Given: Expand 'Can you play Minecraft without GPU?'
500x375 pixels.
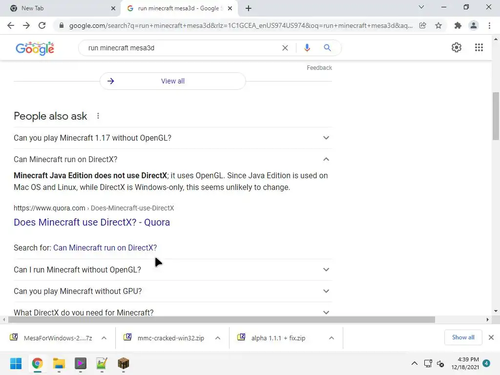Looking at the screenshot, I should tap(172, 291).
